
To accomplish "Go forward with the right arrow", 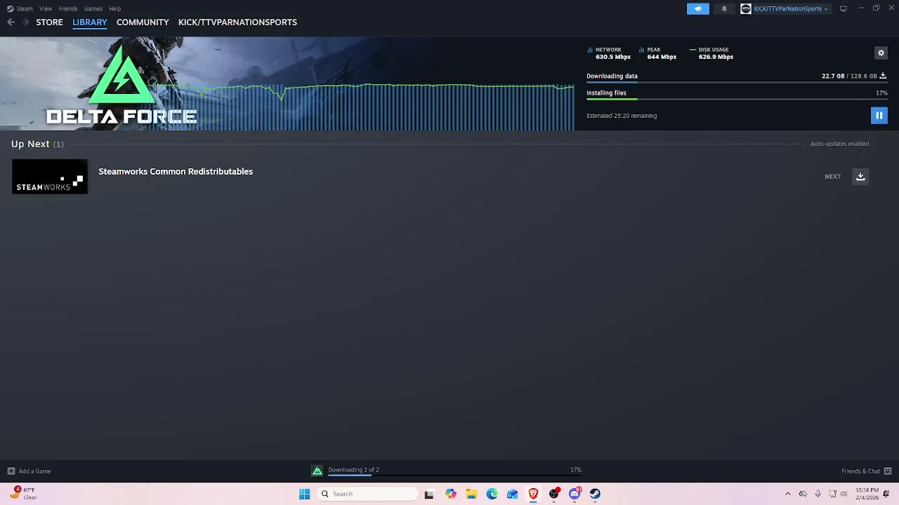I will click(26, 22).
